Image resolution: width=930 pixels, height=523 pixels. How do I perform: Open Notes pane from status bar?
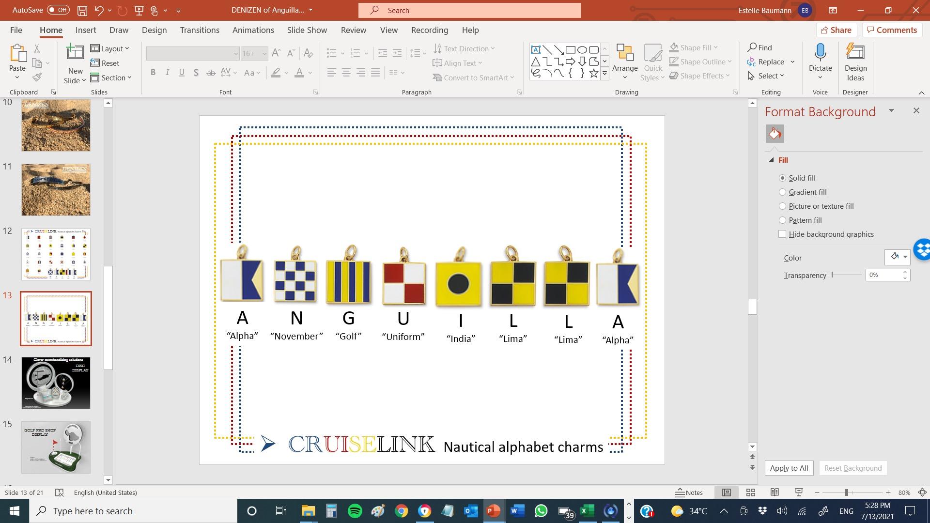pos(689,492)
